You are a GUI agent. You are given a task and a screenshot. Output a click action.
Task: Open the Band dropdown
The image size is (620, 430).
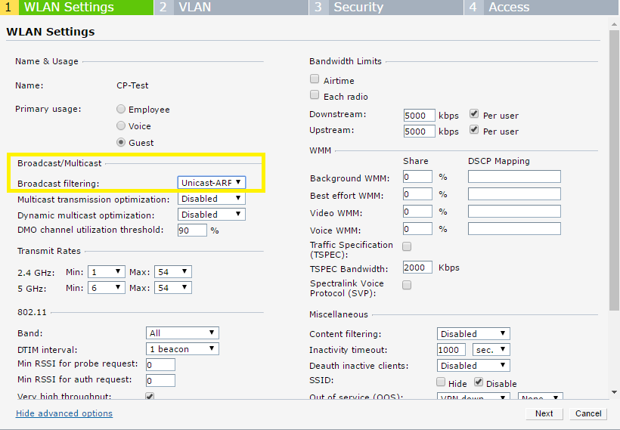(182, 333)
